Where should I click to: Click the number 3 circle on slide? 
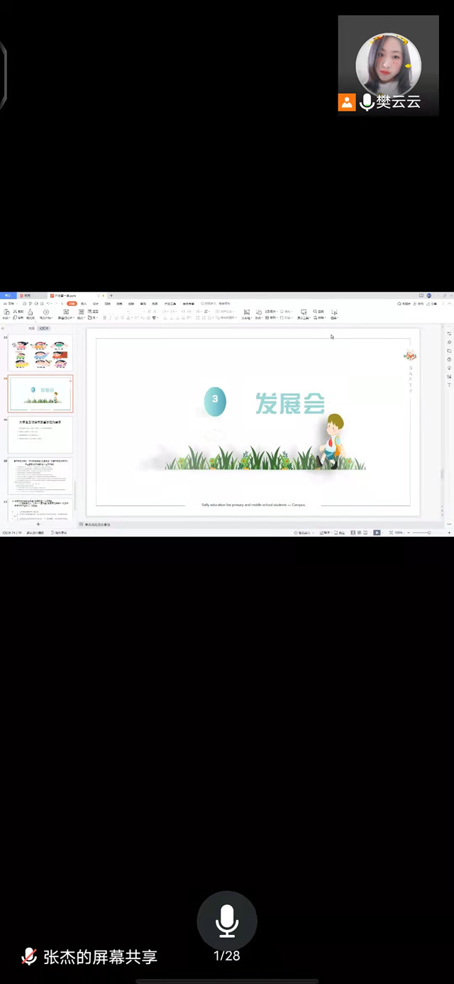pyautogui.click(x=215, y=401)
